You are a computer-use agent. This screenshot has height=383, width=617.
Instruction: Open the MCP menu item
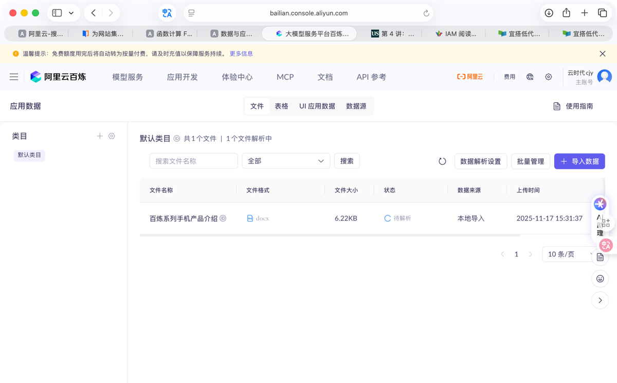(285, 77)
